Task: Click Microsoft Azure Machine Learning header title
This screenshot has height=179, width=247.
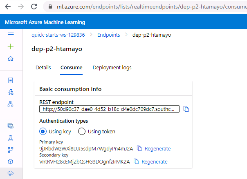Action: 45,22
